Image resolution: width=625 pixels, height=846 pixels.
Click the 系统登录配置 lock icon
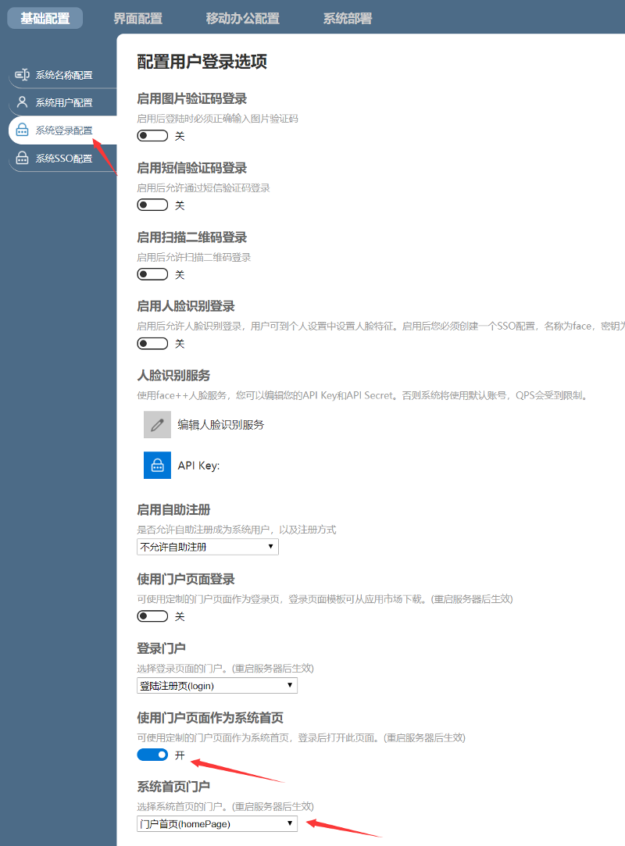tap(22, 130)
